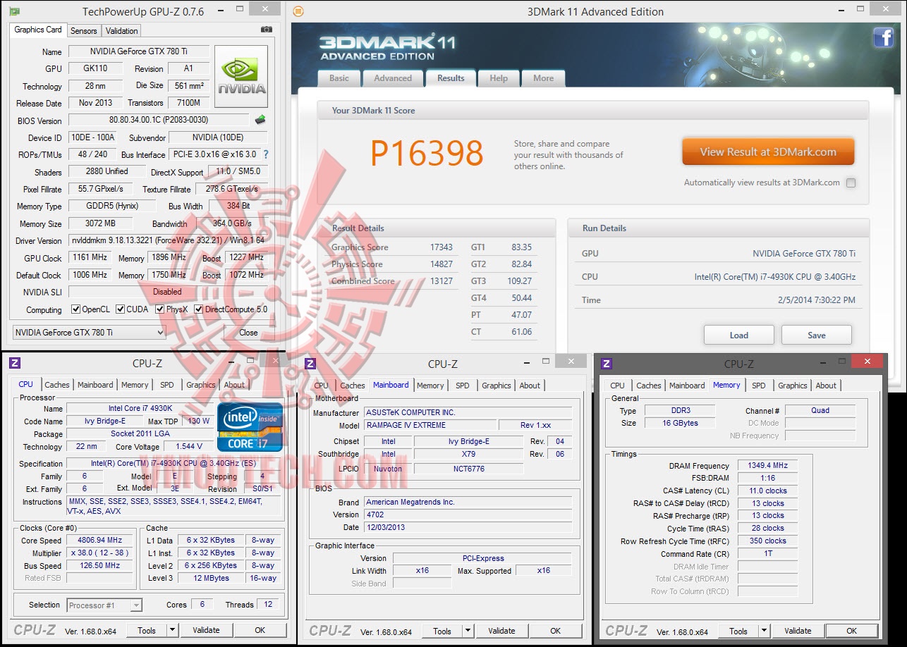Enable automatically view results at 3DMark.com

[851, 183]
